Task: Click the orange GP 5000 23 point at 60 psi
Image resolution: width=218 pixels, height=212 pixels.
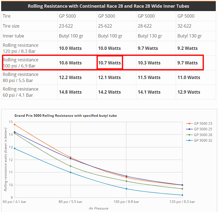Action: point(15,125)
